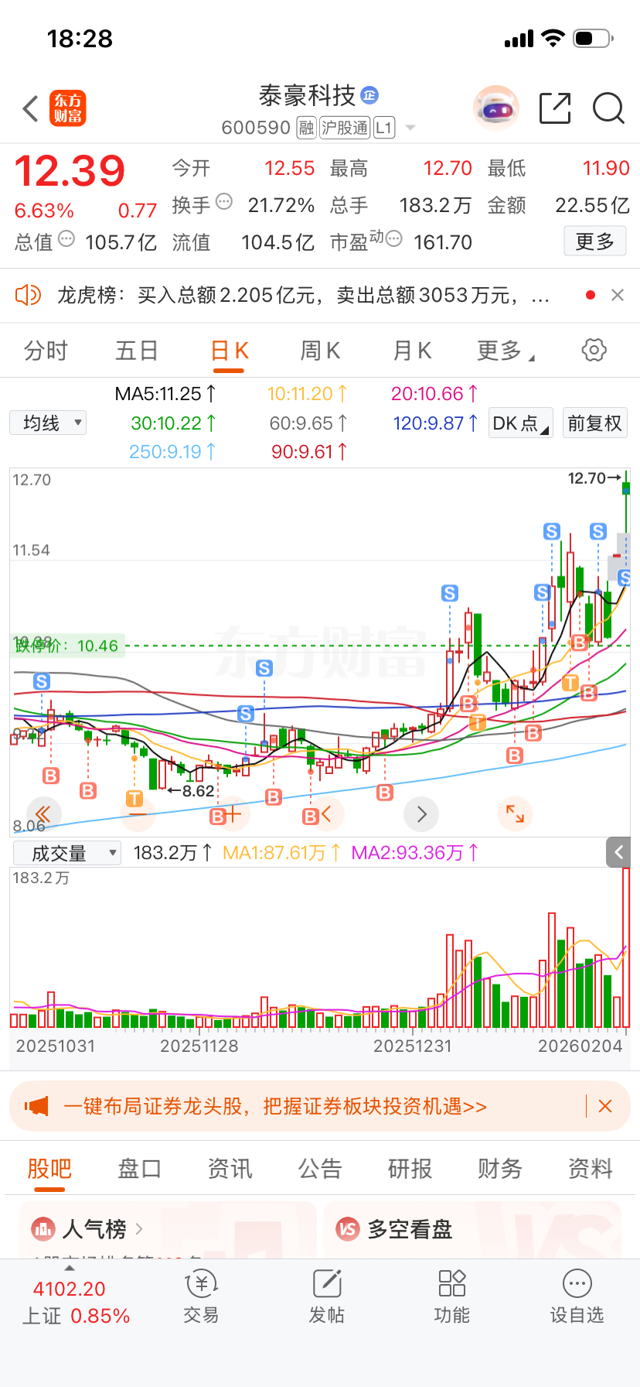
Task: Open chart settings hexagon gear
Action: click(594, 350)
